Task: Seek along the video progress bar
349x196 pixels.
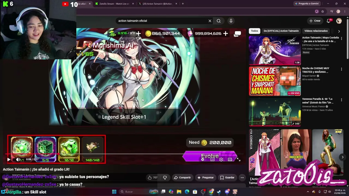Action: coord(124,154)
